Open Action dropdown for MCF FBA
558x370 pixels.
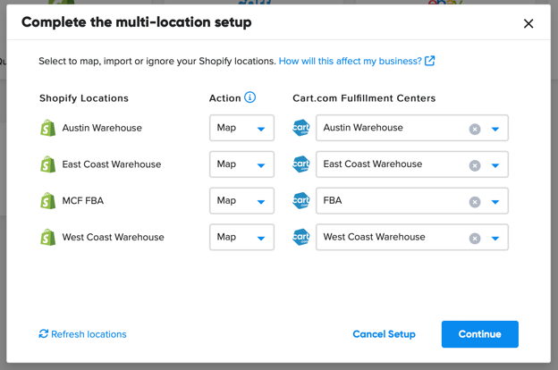click(241, 201)
